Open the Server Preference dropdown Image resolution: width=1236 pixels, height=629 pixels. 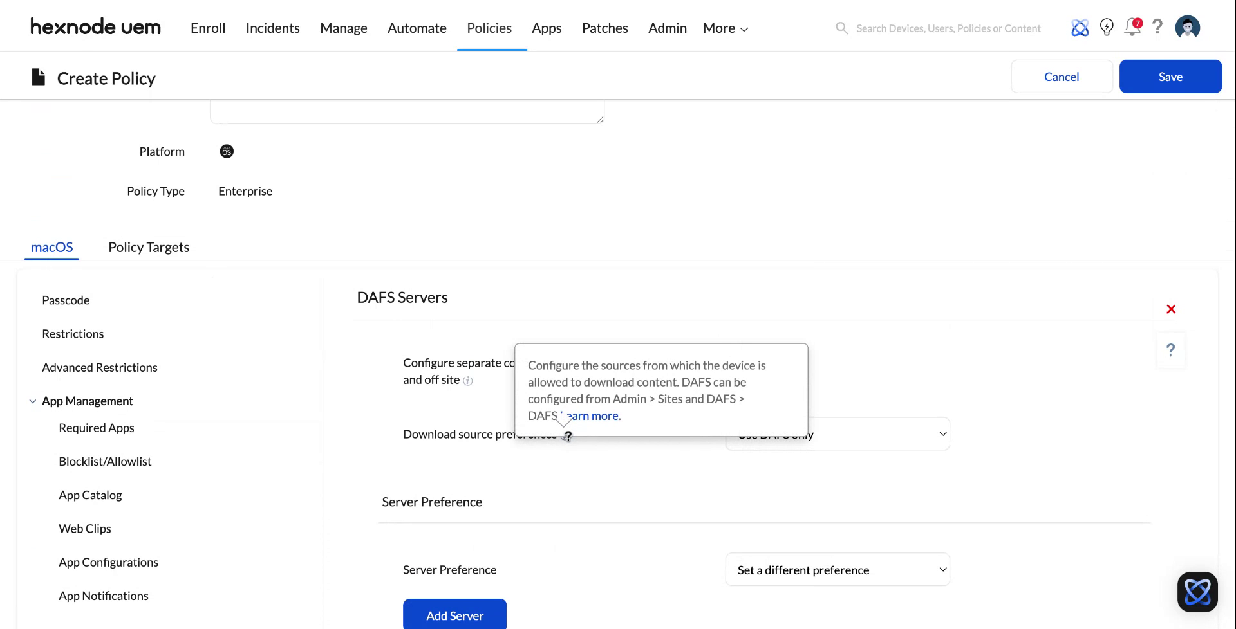tap(837, 569)
